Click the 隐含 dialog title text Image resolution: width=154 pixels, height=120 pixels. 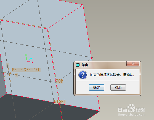click(x=85, y=65)
